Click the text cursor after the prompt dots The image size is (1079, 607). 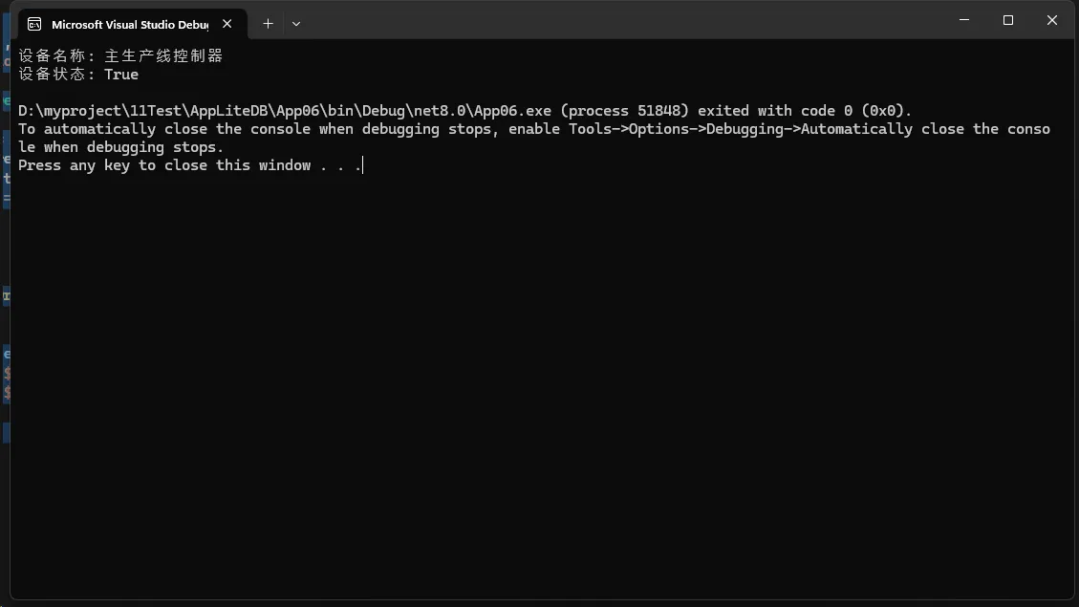[x=363, y=165]
